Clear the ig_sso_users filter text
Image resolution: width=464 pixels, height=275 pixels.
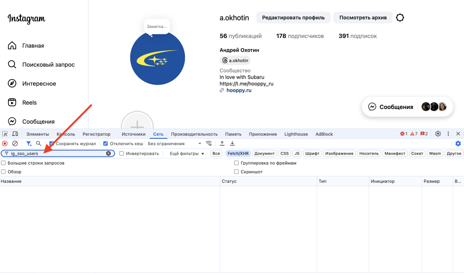click(108, 153)
